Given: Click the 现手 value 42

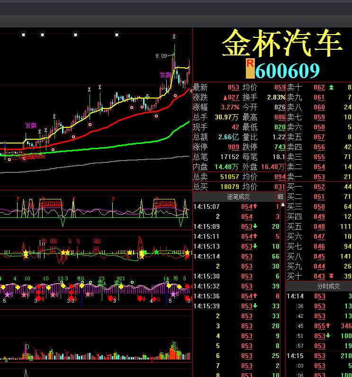Looking at the screenshot, I should tap(235, 127).
